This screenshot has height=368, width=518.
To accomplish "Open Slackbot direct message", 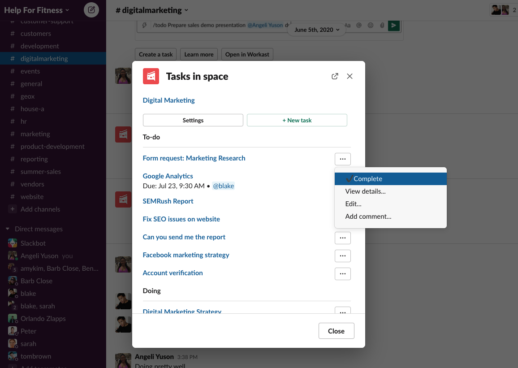I will (53, 243).
